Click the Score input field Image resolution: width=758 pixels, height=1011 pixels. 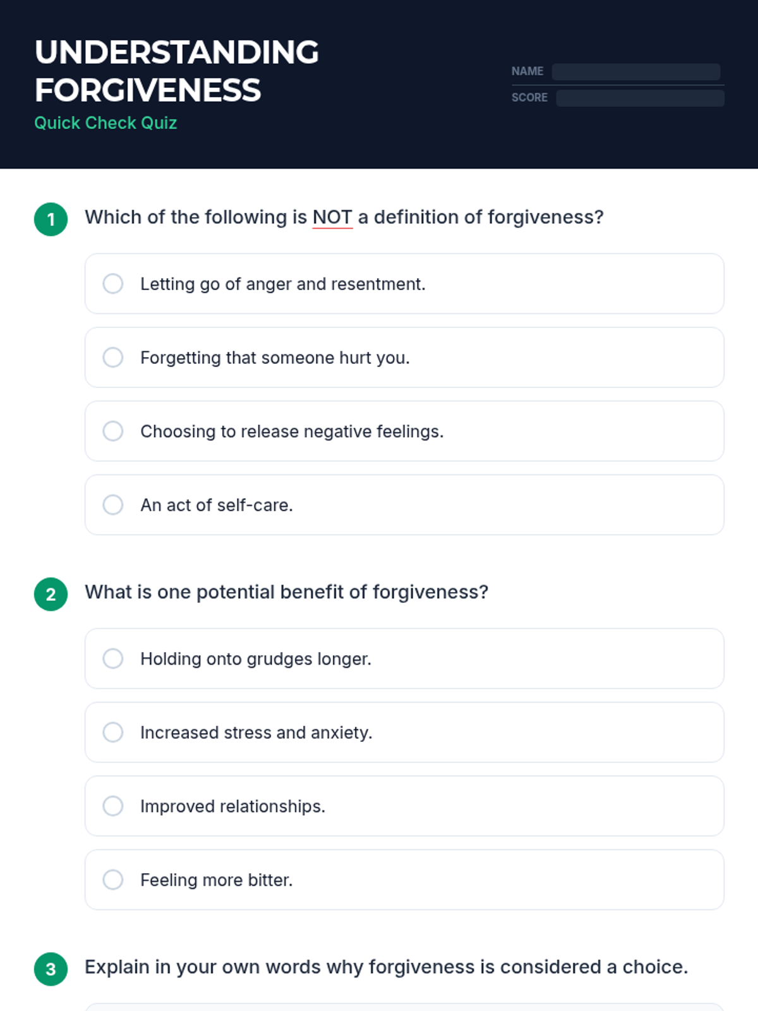click(639, 98)
